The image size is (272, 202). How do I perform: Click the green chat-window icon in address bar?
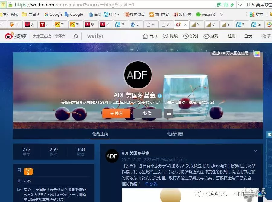(x=219, y=5)
